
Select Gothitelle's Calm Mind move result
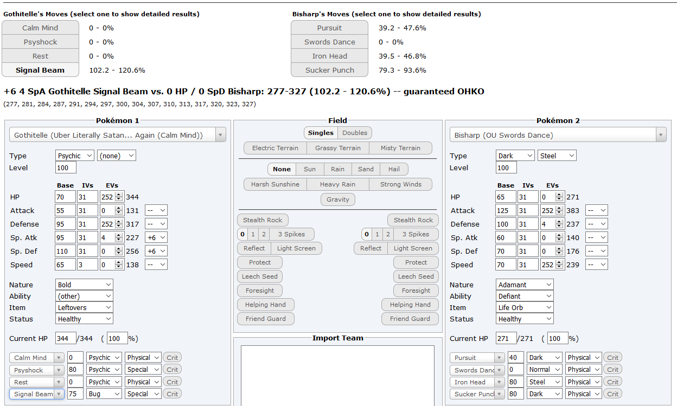pyautogui.click(x=40, y=28)
